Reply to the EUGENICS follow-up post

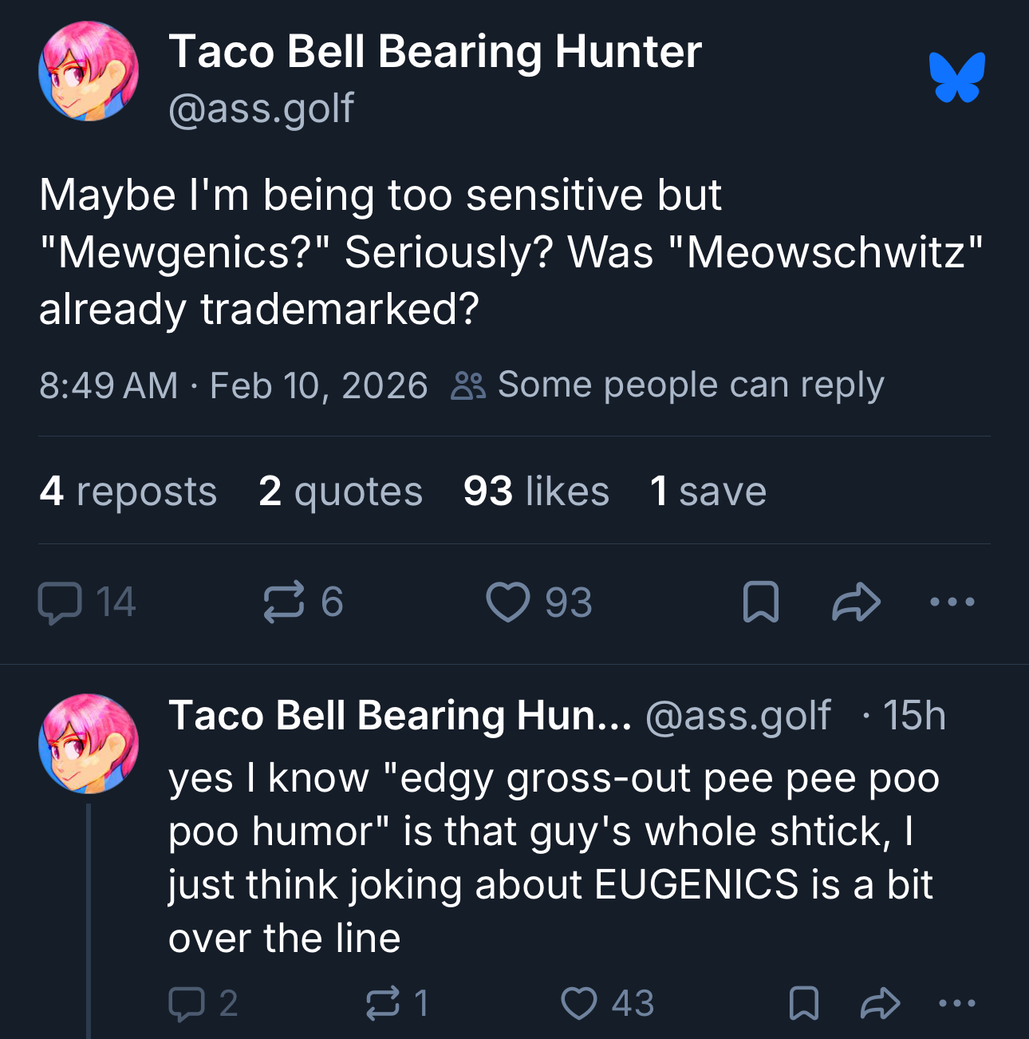(187, 1003)
